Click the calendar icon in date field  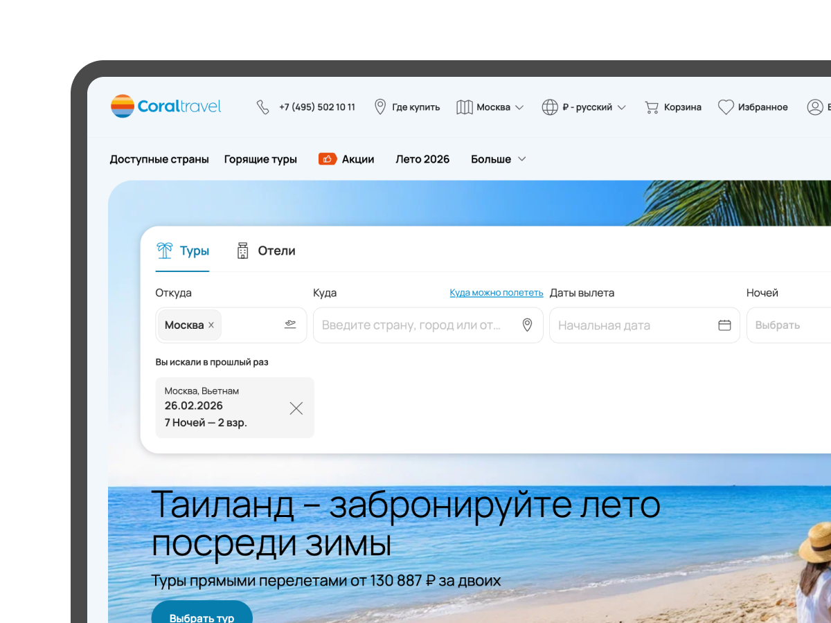pyautogui.click(x=724, y=325)
